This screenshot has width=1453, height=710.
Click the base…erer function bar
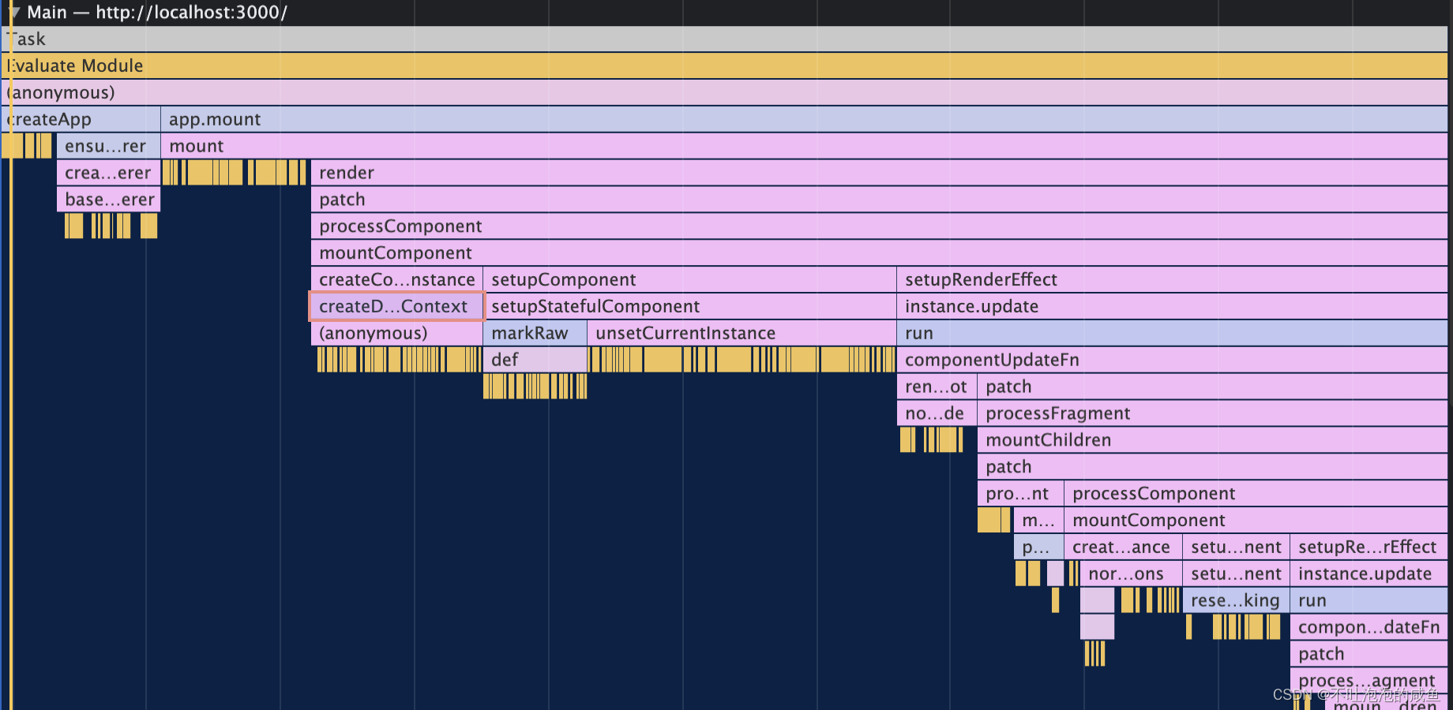[x=109, y=200]
